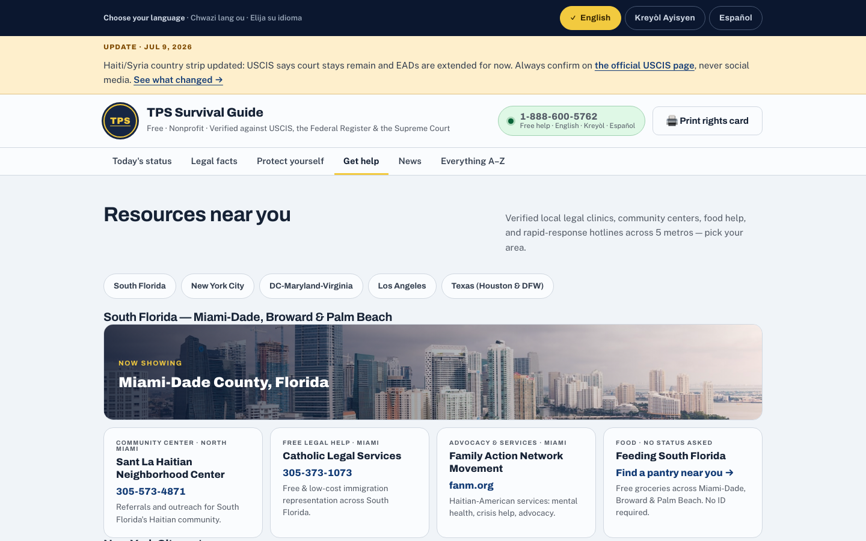Click COMMUNITY CENTER · NORTH MIAMI label

171,445
